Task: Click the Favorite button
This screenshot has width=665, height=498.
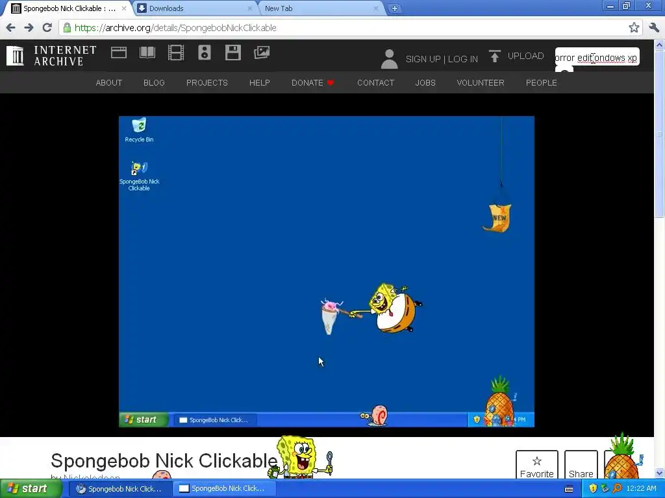Action: tap(537, 465)
